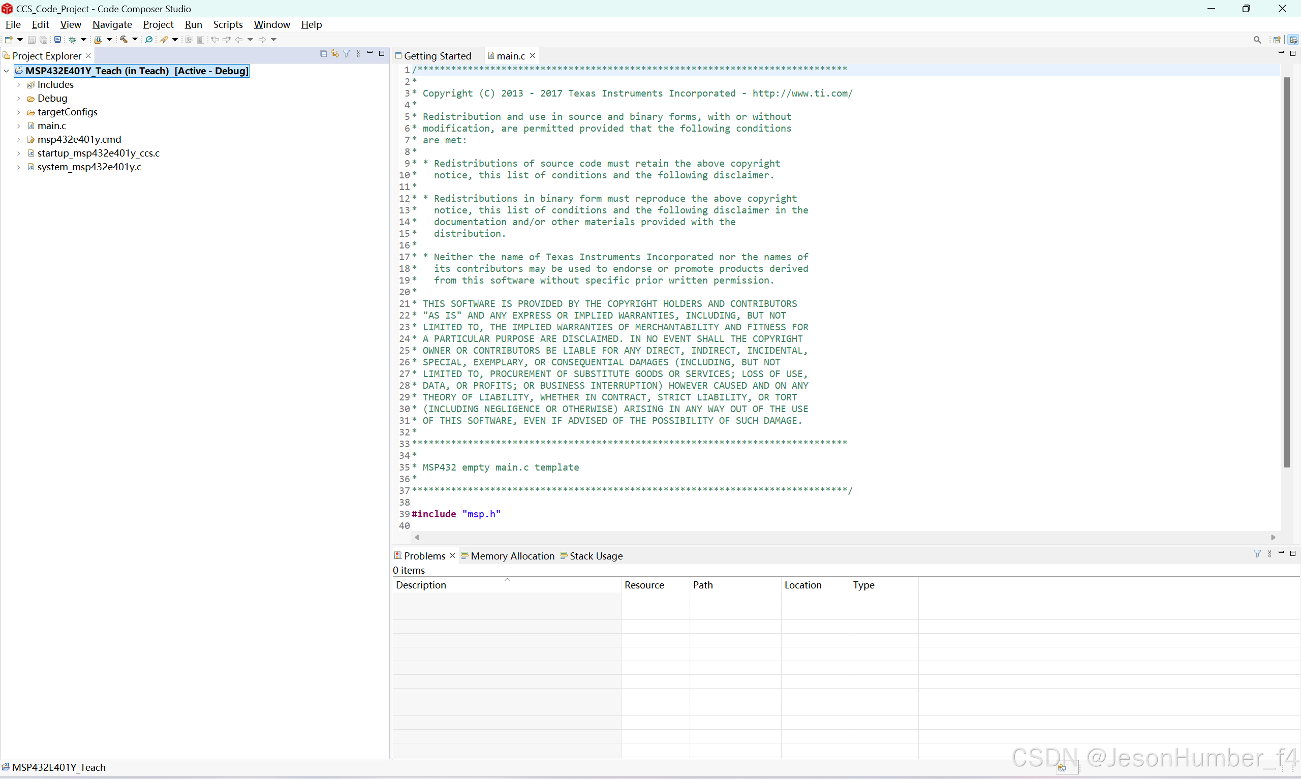The image size is (1301, 779).
Task: Open the Filter icon in Project Explorer
Action: [347, 53]
